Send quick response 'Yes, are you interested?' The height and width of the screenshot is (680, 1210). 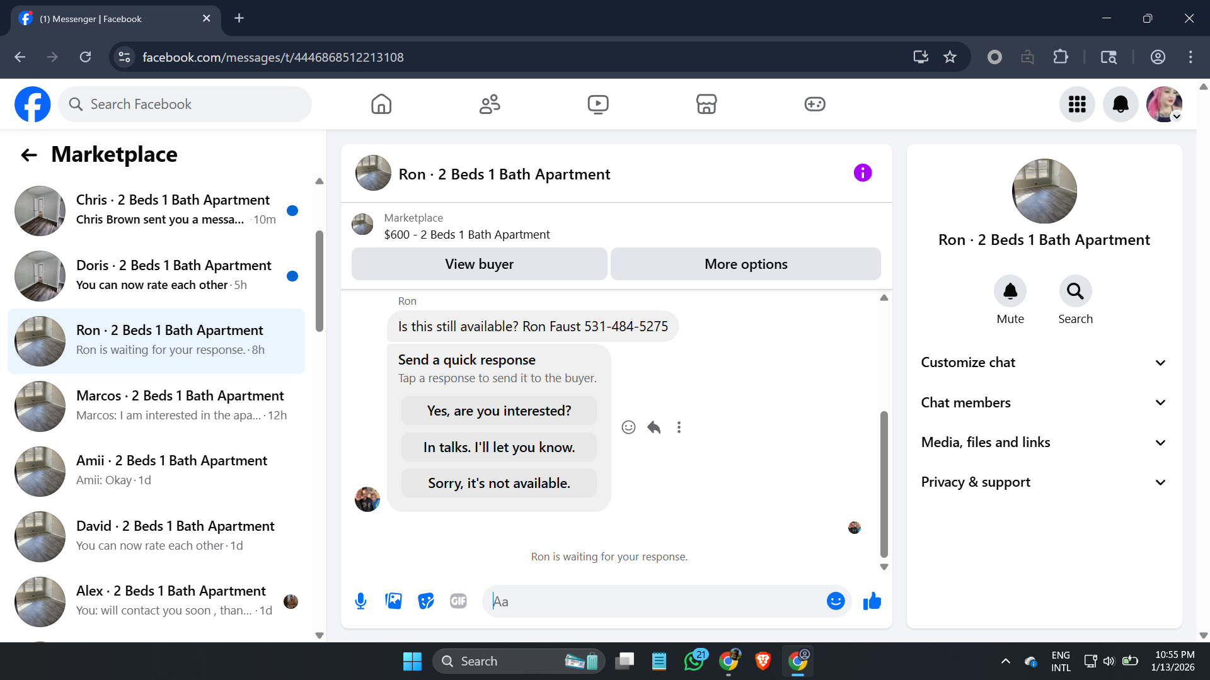pyautogui.click(x=498, y=411)
